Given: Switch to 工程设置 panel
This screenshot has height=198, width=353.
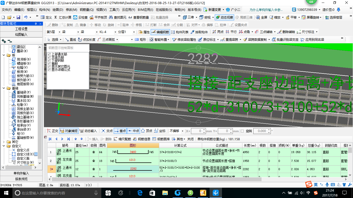Looking at the screenshot, I should point(21,29).
